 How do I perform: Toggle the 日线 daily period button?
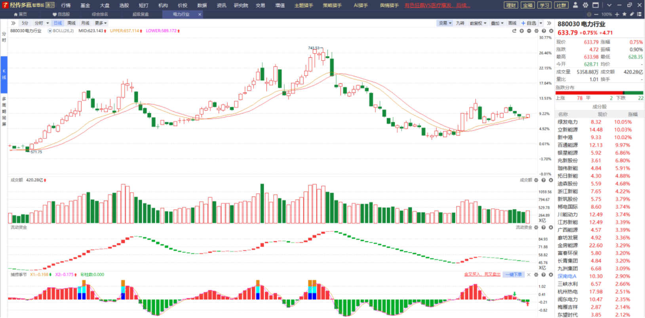tap(58, 23)
